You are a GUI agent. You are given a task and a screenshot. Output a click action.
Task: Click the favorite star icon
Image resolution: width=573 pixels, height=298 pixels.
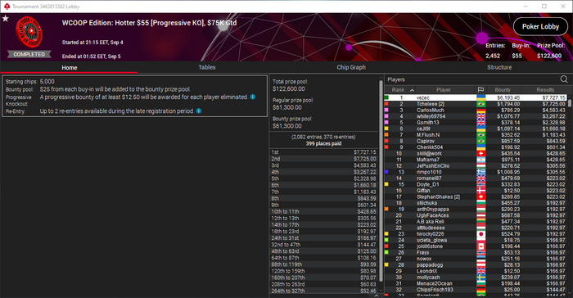pyautogui.click(x=6, y=18)
